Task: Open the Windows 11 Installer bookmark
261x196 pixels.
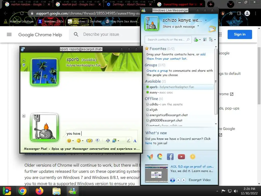Action: (85, 21)
